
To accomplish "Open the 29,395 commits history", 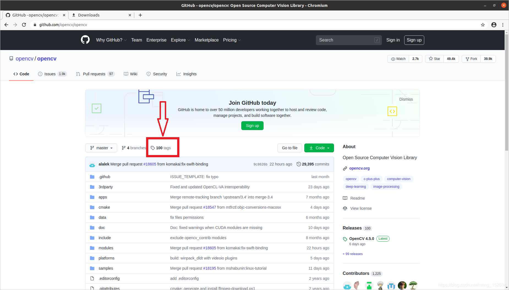I will click(313, 164).
